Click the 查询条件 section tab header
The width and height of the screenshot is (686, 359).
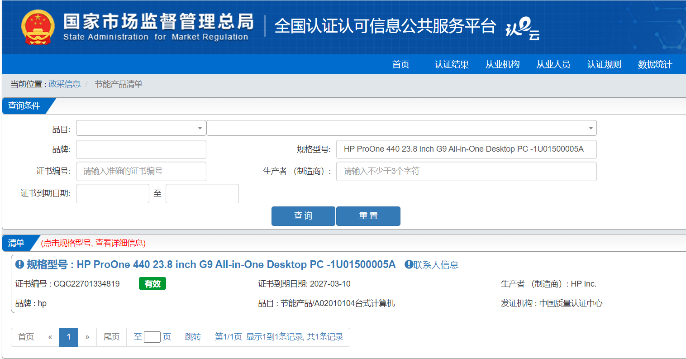[x=25, y=105]
